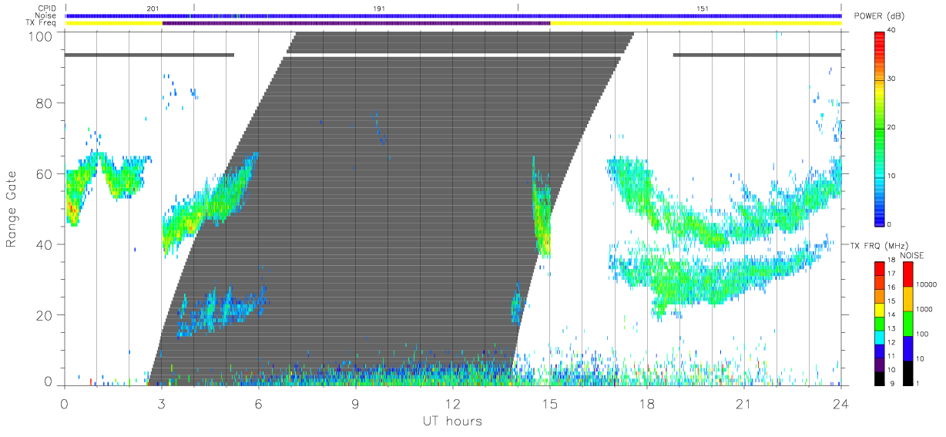This screenshot has height=437, width=946.
Task: Select CPID value 191
Action: coord(379,8)
